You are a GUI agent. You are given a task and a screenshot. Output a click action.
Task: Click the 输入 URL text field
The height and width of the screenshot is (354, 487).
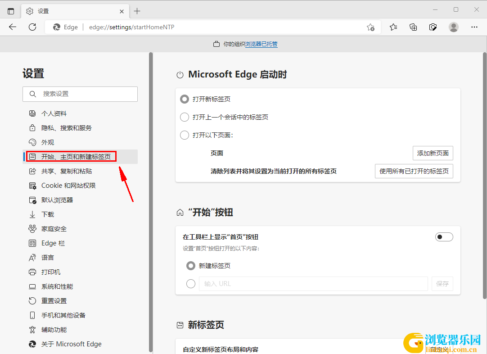pos(313,284)
